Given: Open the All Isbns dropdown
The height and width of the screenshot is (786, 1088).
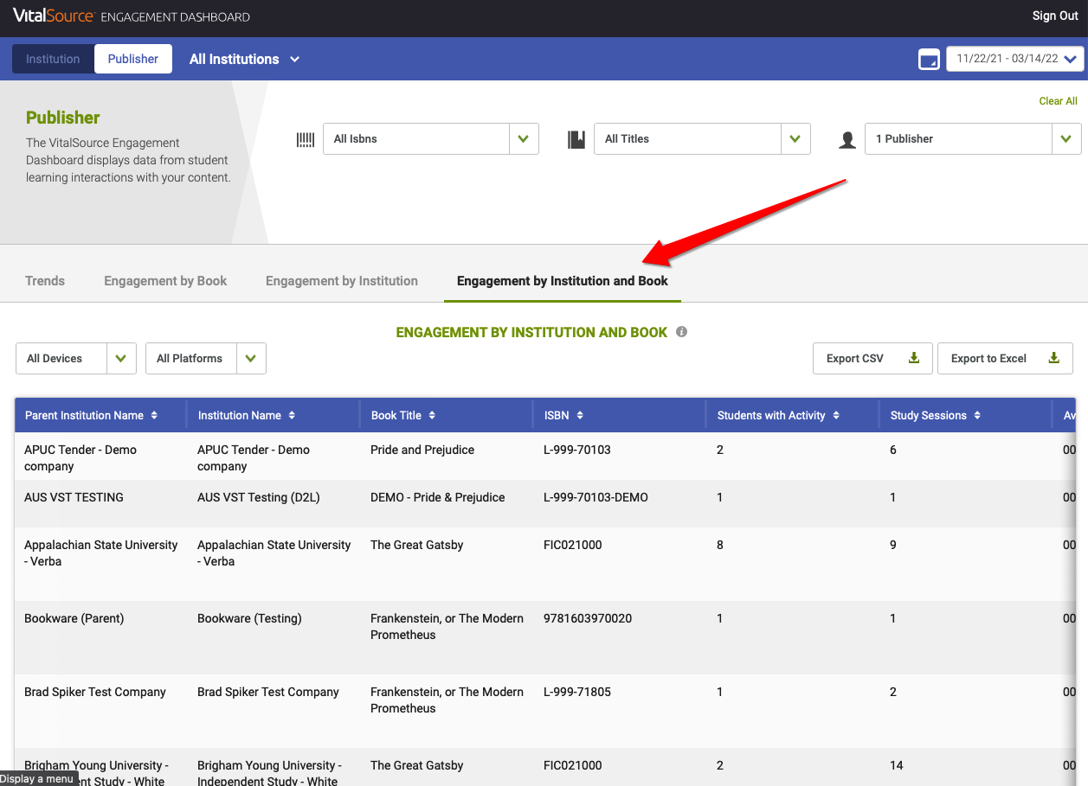Looking at the screenshot, I should [431, 138].
